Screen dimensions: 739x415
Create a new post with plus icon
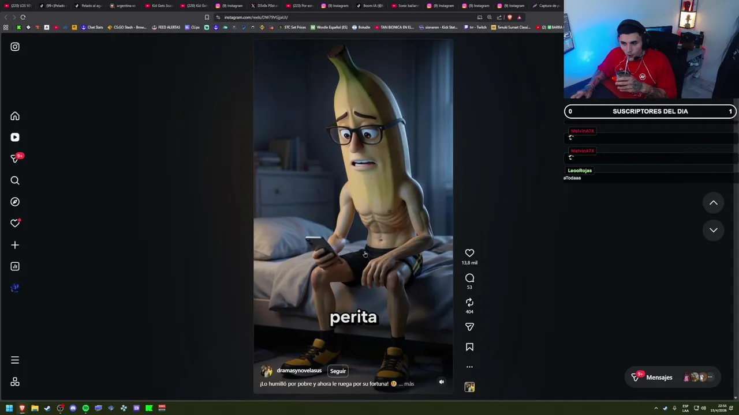tap(15, 245)
